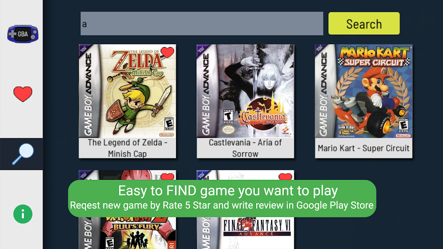Focus the search text field
Viewport: 443px width, 249px height.
click(x=202, y=23)
